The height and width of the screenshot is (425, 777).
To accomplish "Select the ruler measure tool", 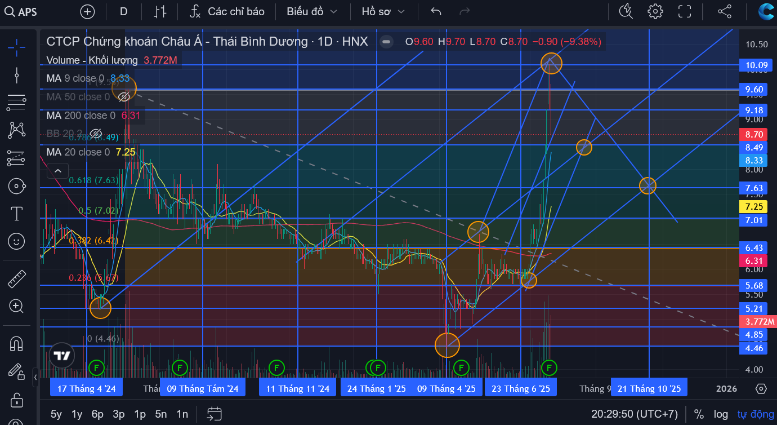I will [x=16, y=278].
